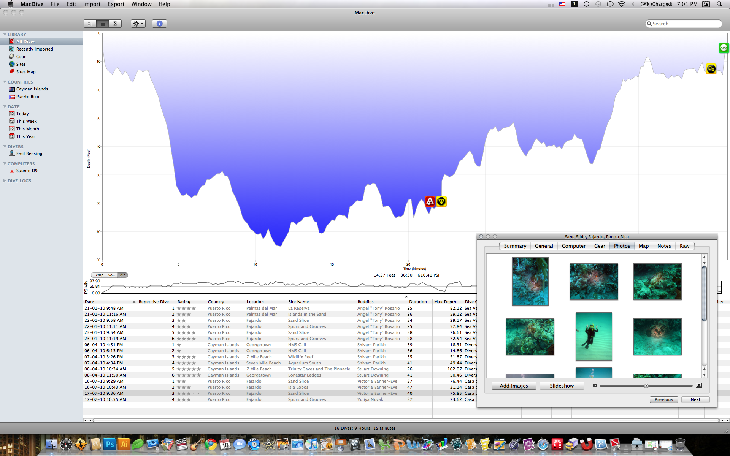
Task: Switch to the statistics sigma view
Action: click(115, 24)
